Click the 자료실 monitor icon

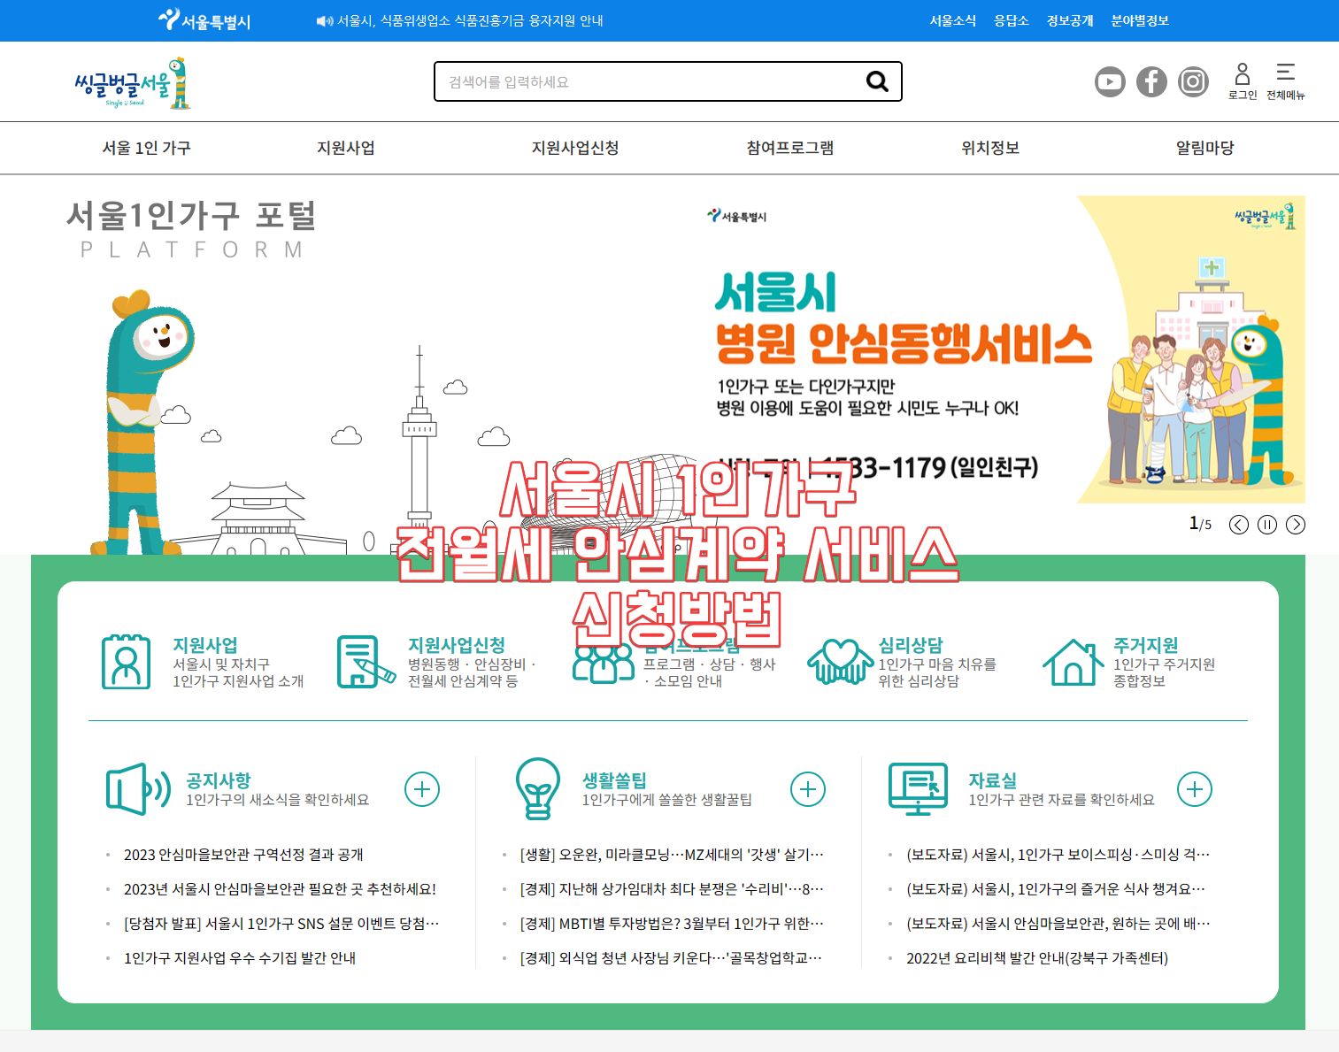tap(919, 789)
